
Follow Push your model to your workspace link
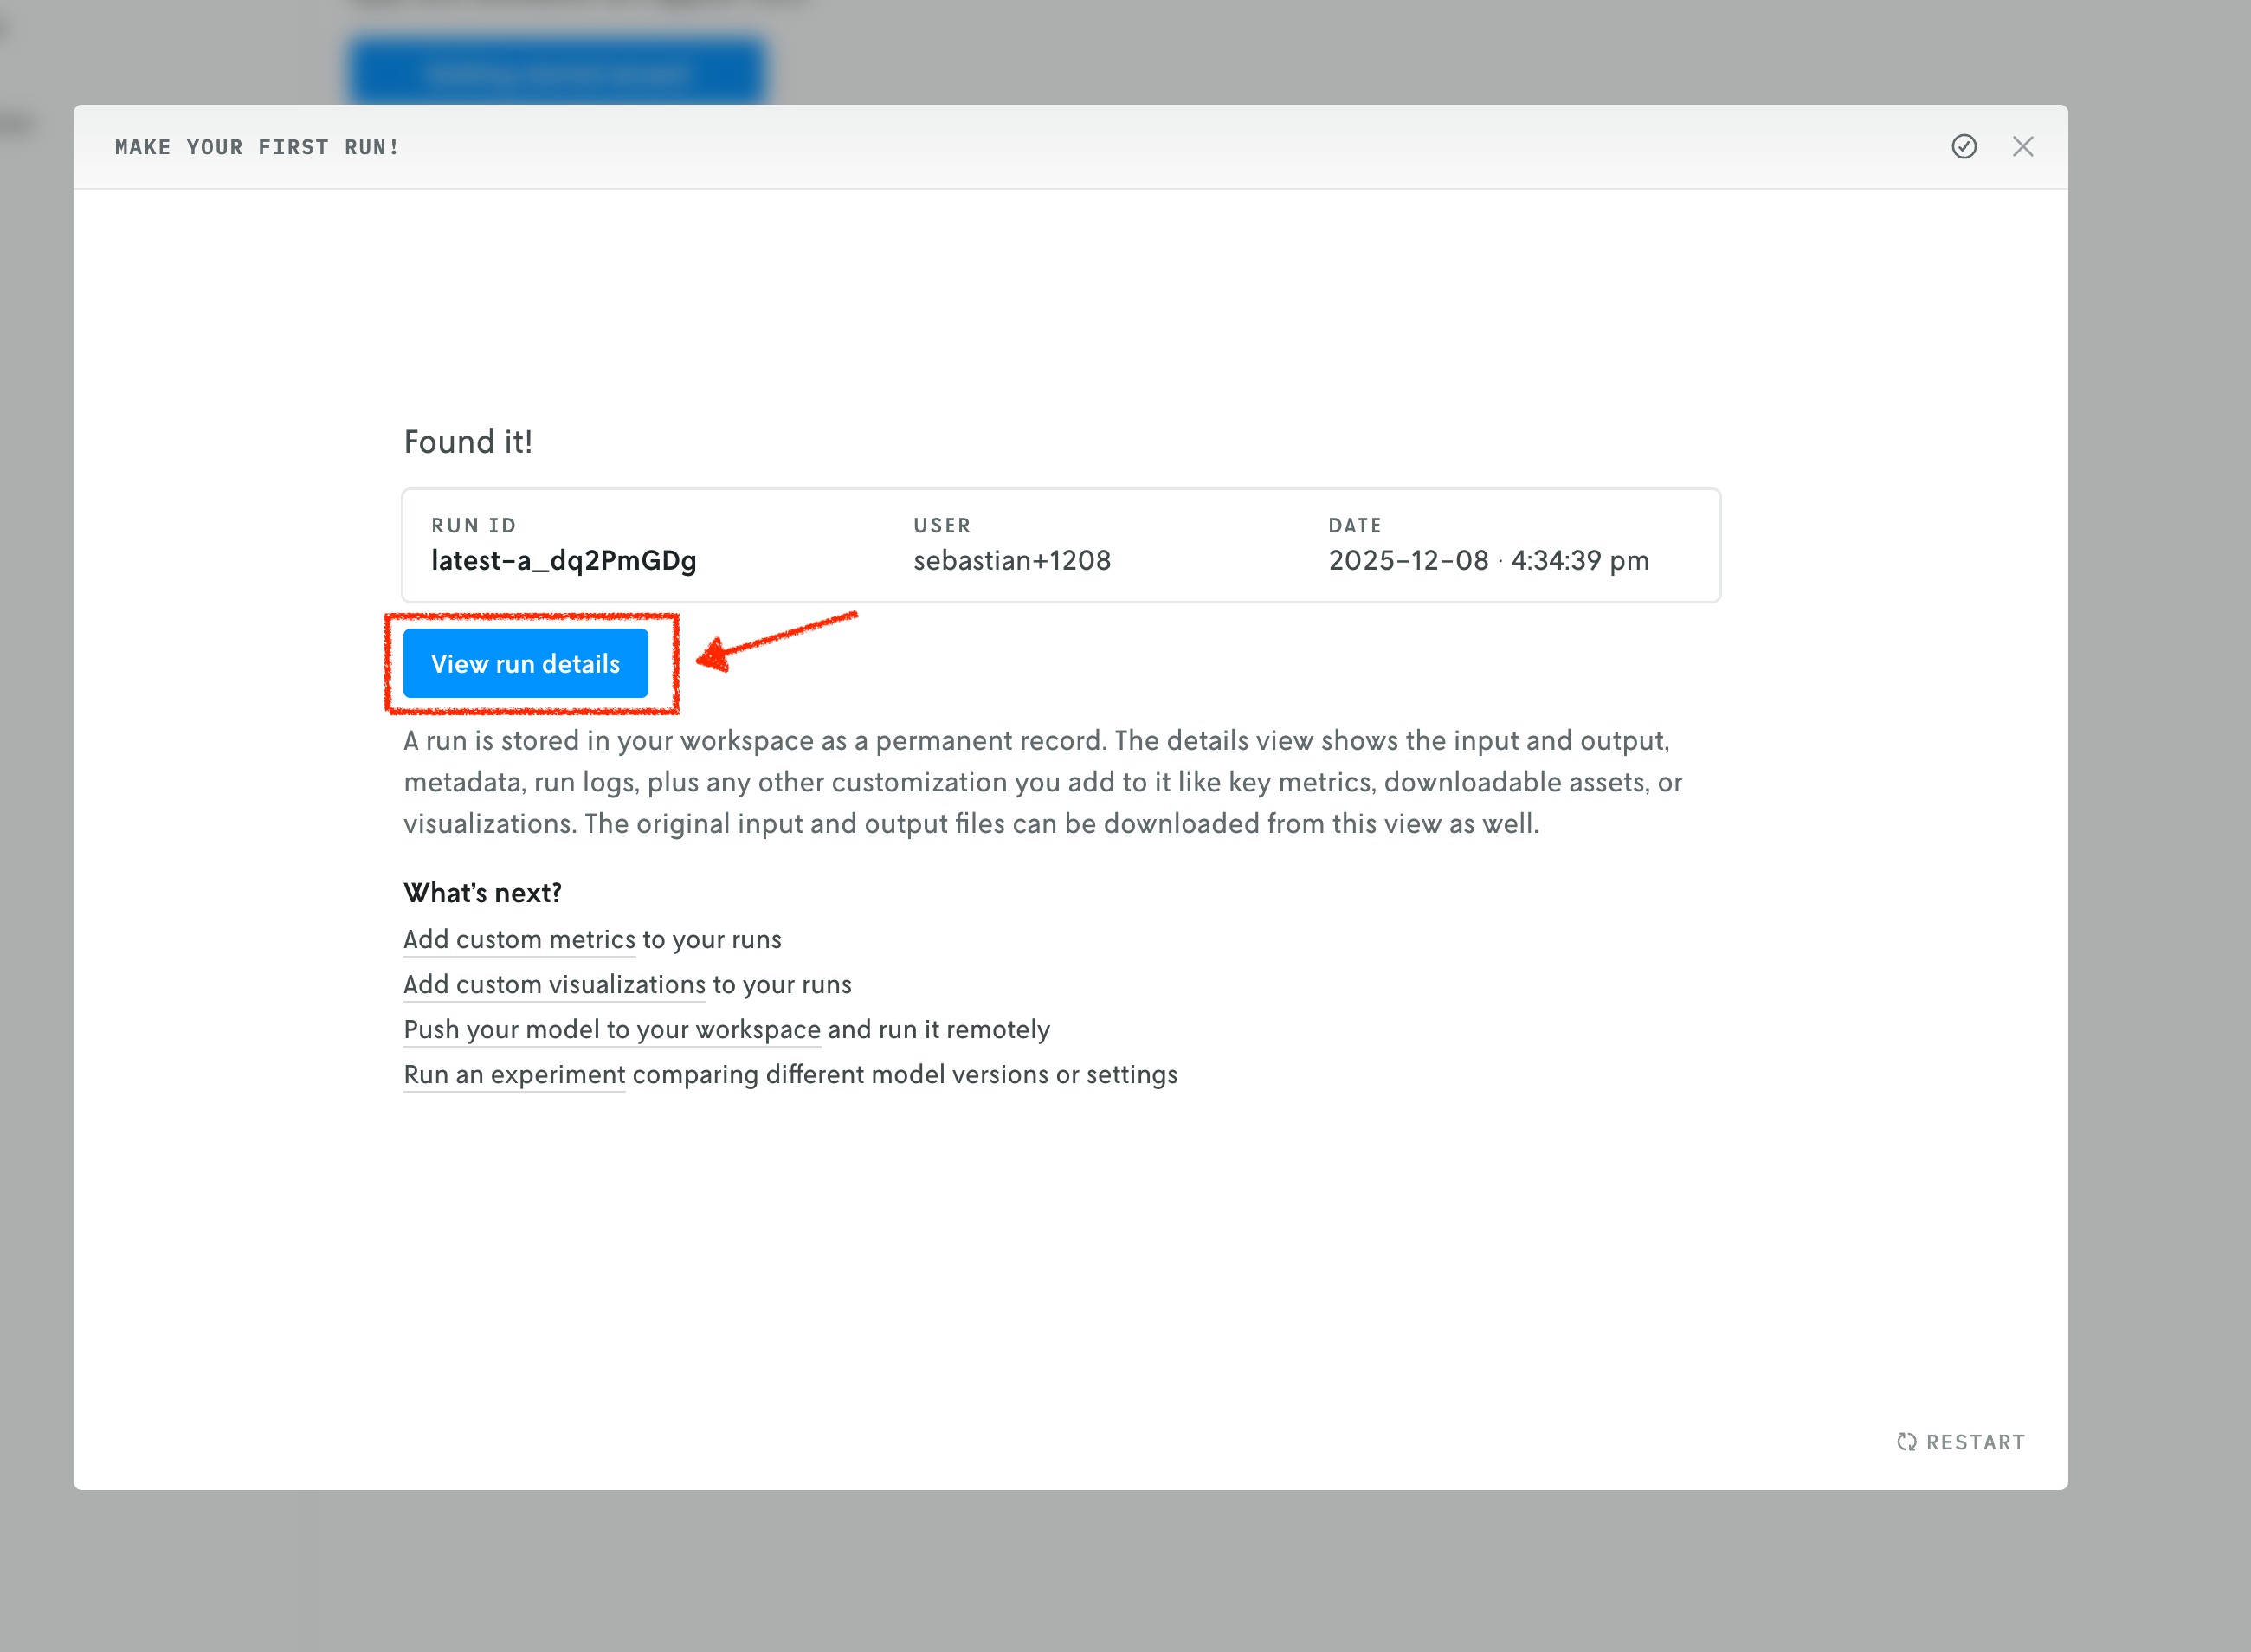[x=611, y=1030]
